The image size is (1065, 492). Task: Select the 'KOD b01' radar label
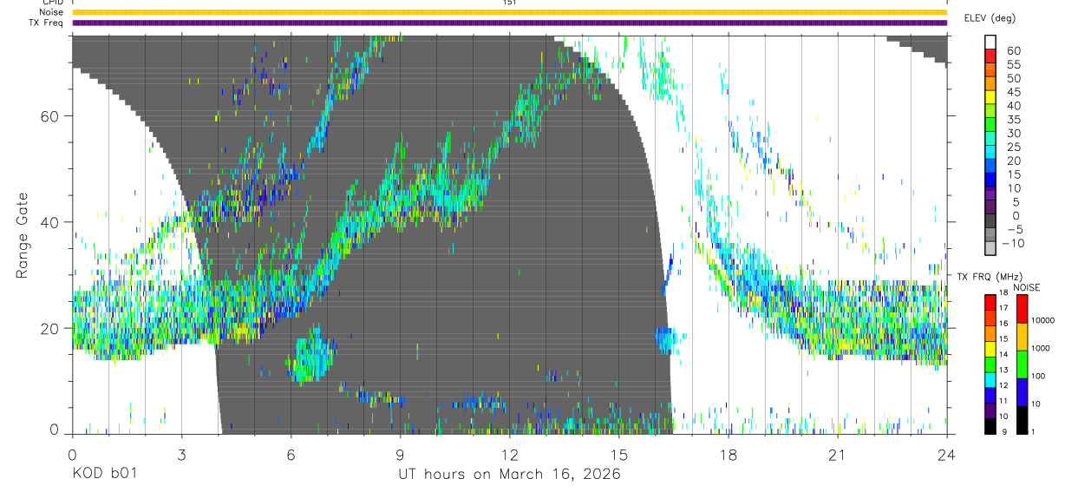tap(104, 474)
